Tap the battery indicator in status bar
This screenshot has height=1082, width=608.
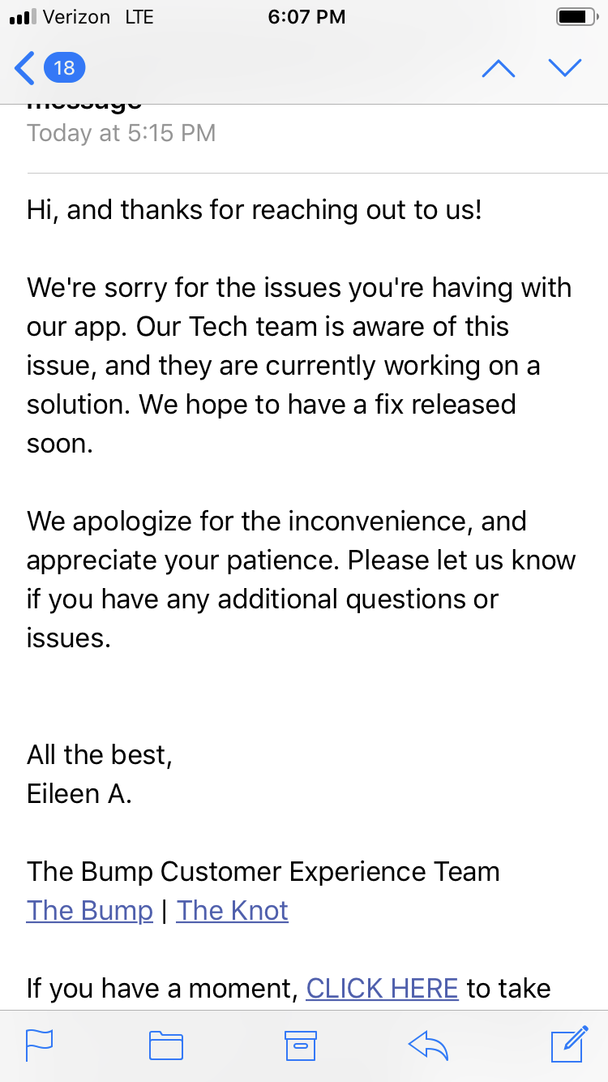pos(576,17)
